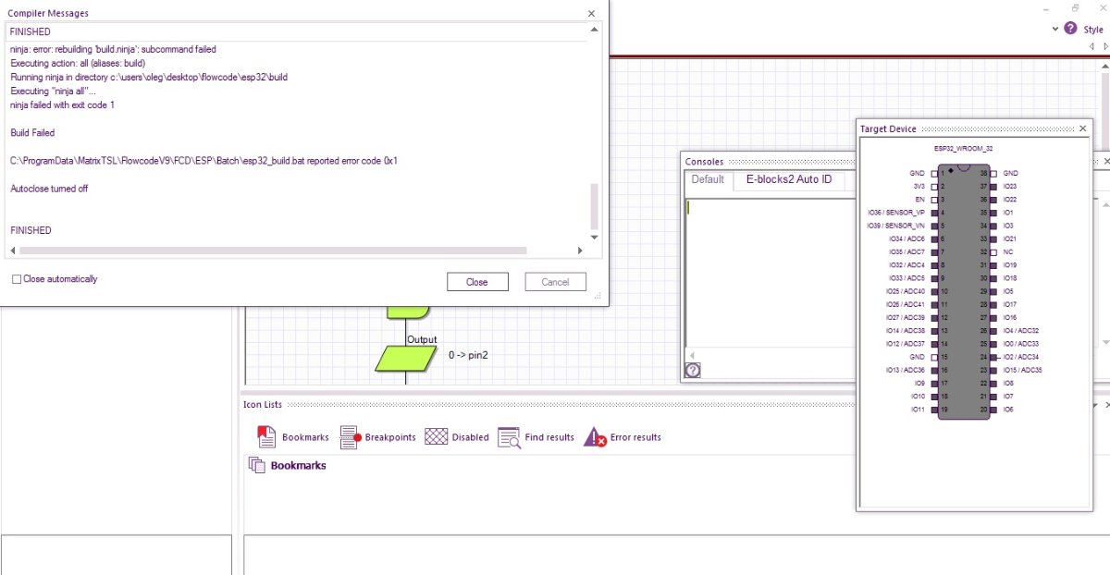This screenshot has width=1110, height=575.
Task: Open the Bookmarks icon list
Action: (292, 437)
